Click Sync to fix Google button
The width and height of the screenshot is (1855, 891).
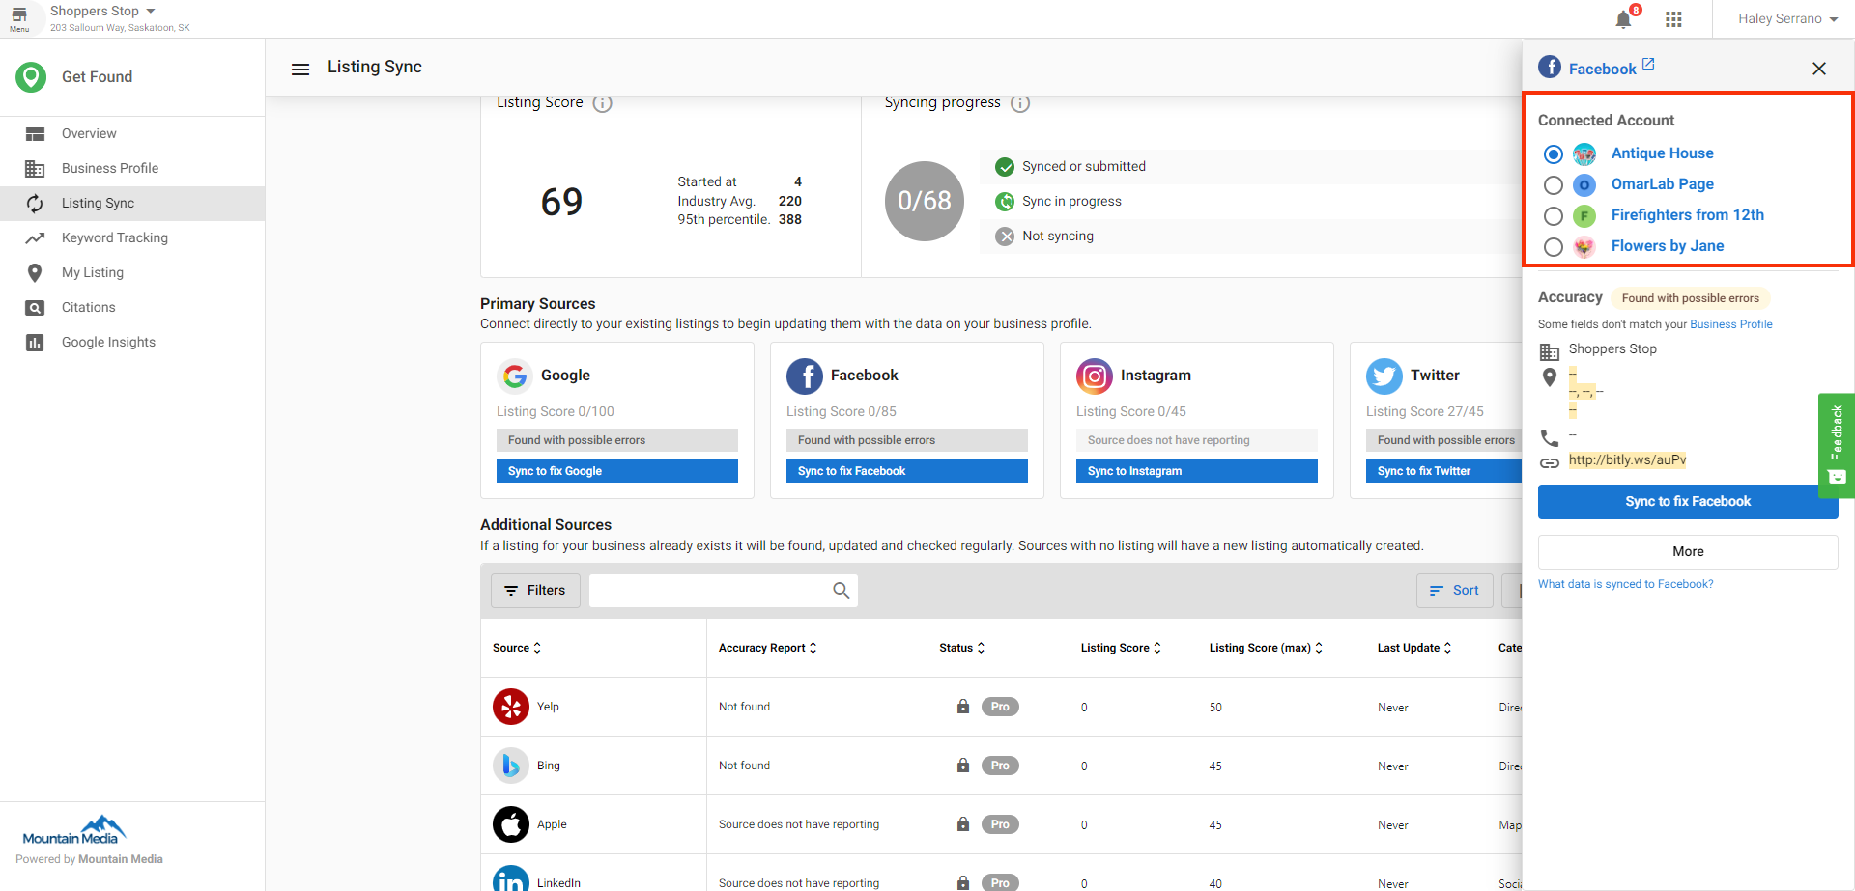tap(617, 471)
